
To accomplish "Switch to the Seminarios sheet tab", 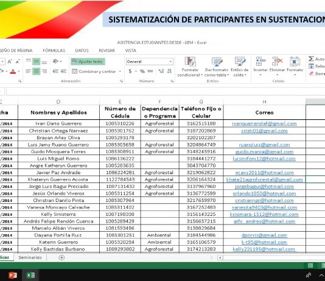I will click(x=30, y=257).
